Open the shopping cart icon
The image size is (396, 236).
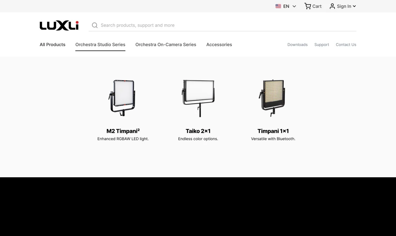pyautogui.click(x=307, y=6)
